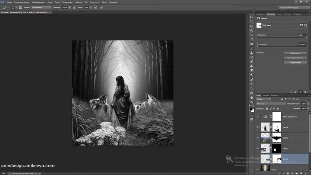Select the Dodge tool
311x175 pixels.
point(252,74)
